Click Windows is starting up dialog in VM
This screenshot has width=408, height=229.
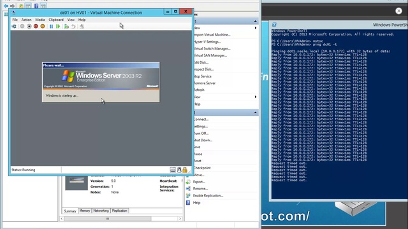[x=101, y=82]
